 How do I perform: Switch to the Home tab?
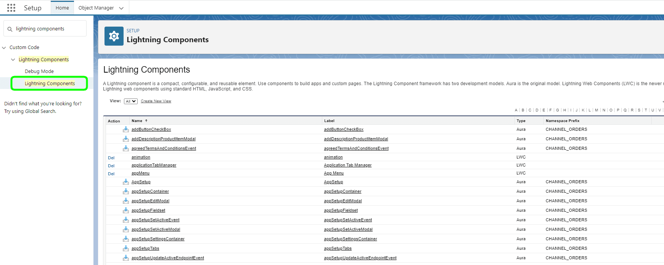(62, 8)
